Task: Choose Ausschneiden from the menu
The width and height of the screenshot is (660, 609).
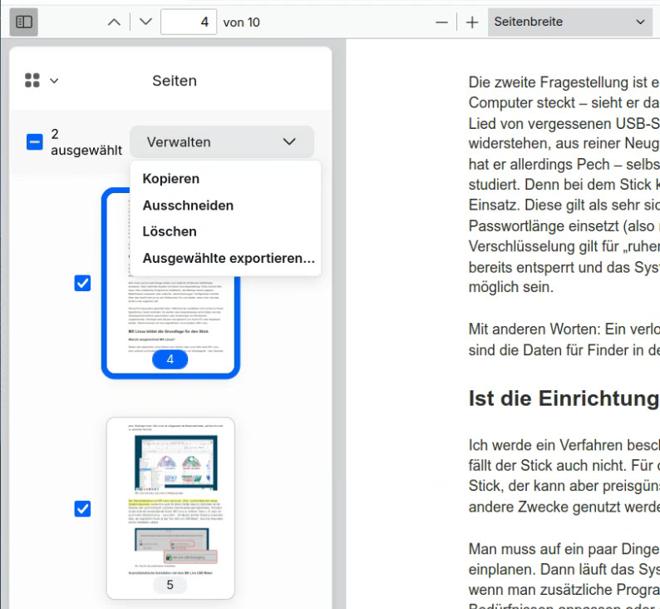Action: [x=188, y=205]
